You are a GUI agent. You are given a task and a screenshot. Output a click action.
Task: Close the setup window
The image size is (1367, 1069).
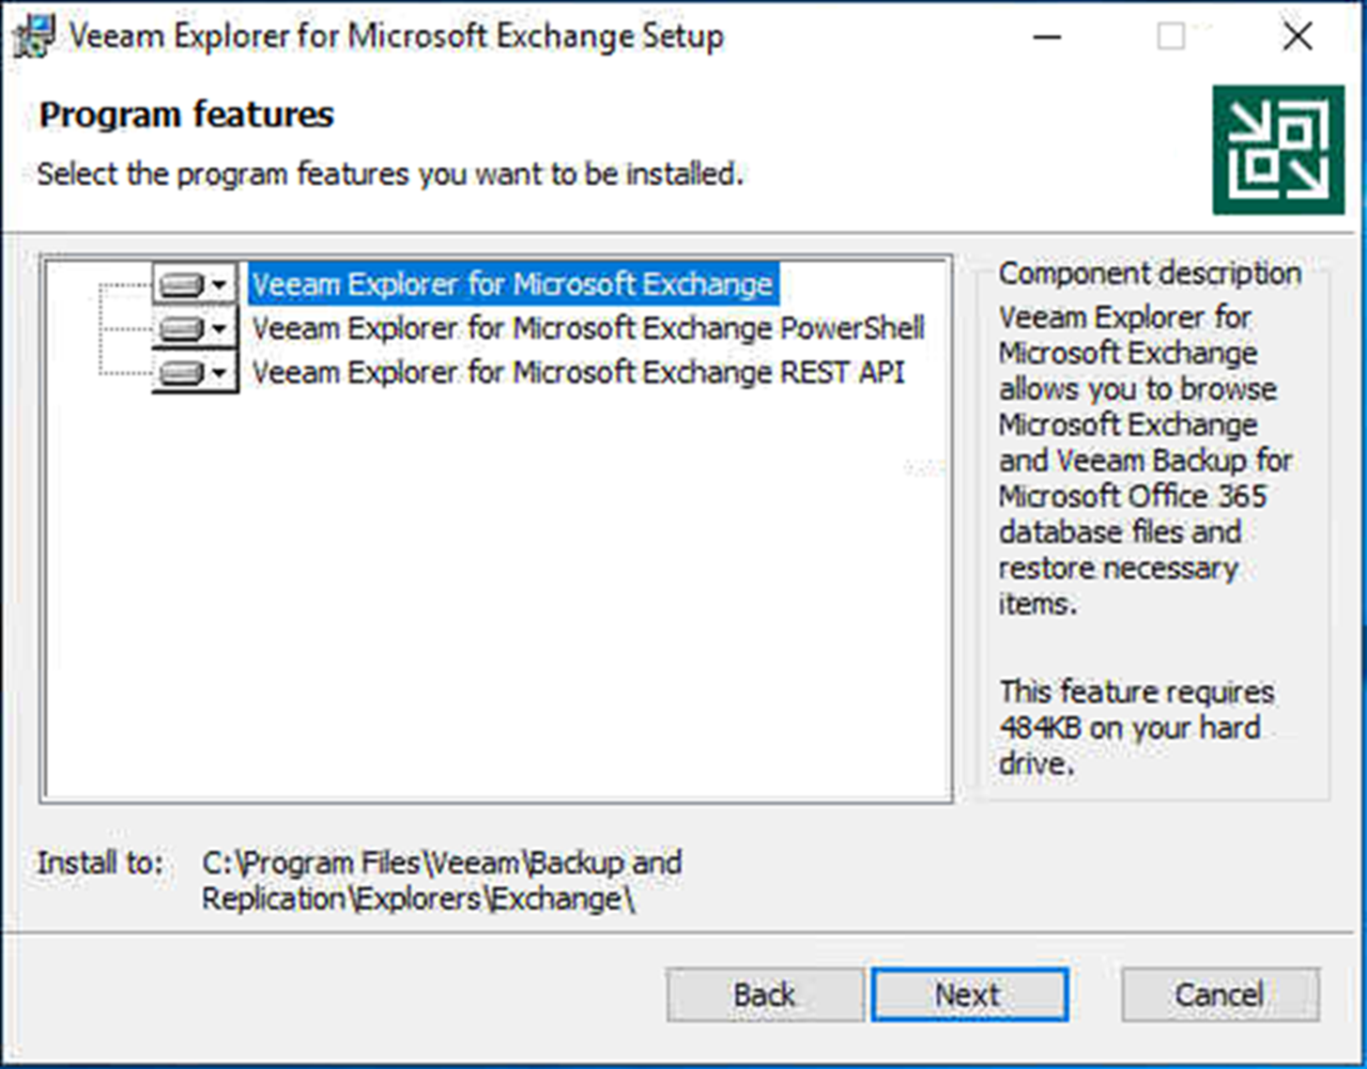pyautogui.click(x=1298, y=37)
